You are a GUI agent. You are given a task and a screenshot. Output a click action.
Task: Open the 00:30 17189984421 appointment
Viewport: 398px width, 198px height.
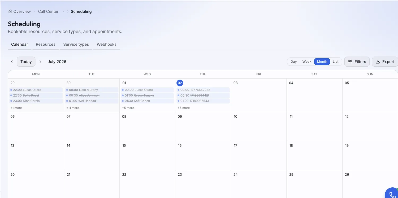coord(203,96)
